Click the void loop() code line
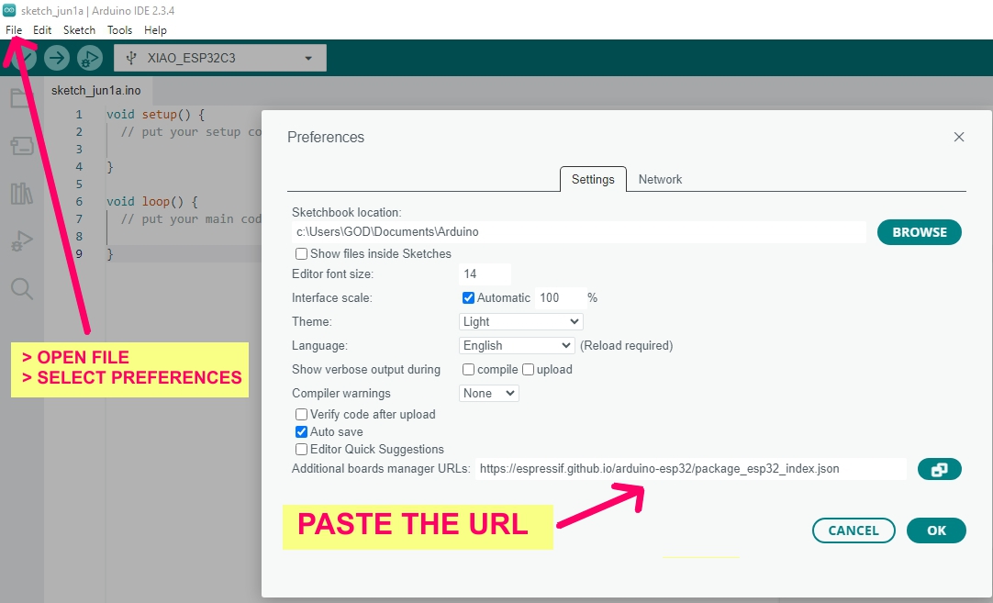 152,201
